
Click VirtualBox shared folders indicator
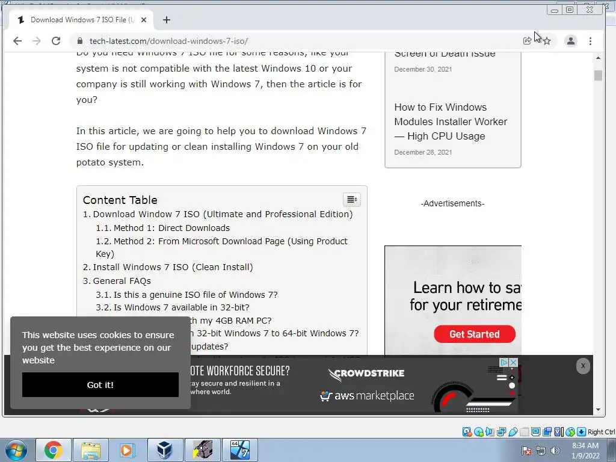tap(524, 432)
